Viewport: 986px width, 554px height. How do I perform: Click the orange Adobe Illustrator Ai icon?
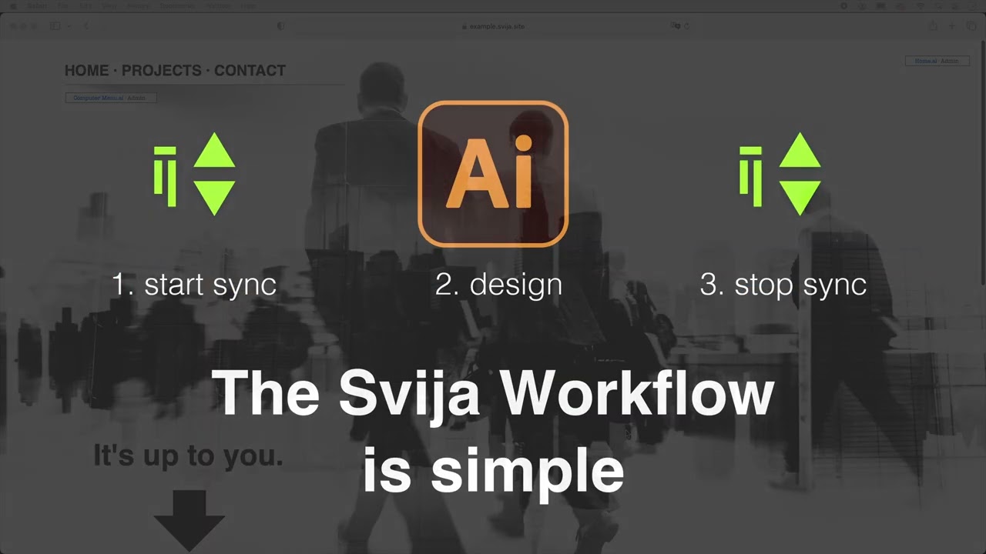click(x=493, y=174)
